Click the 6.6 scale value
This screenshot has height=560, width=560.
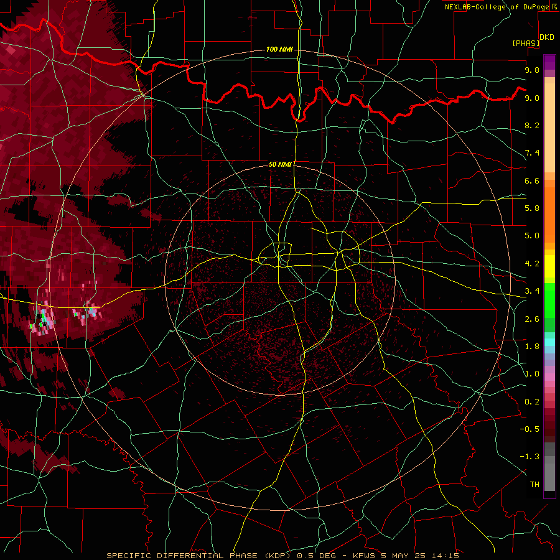pyautogui.click(x=532, y=180)
